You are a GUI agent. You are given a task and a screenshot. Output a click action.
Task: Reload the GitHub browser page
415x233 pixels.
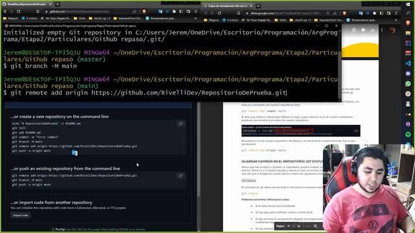pos(19,12)
